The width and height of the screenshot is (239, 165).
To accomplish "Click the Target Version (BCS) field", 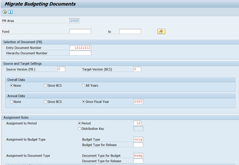I will 137,69.
